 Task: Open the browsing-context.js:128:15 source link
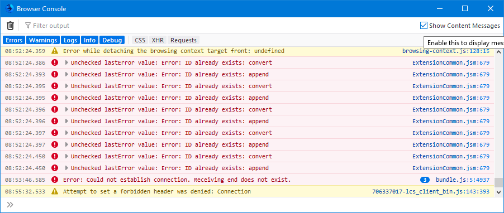coord(446,51)
